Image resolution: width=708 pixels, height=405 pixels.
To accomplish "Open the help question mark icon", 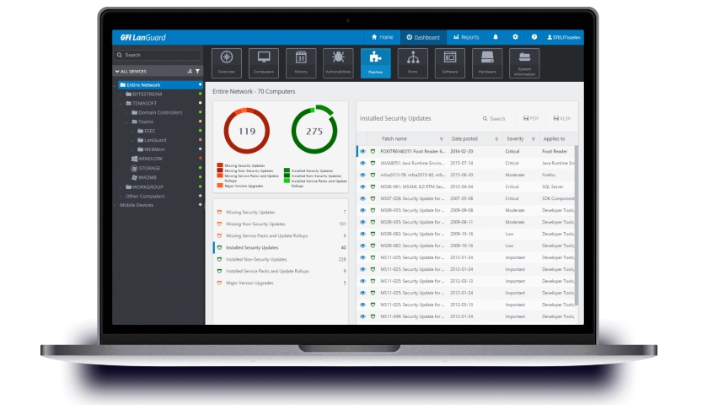I will pyautogui.click(x=534, y=37).
